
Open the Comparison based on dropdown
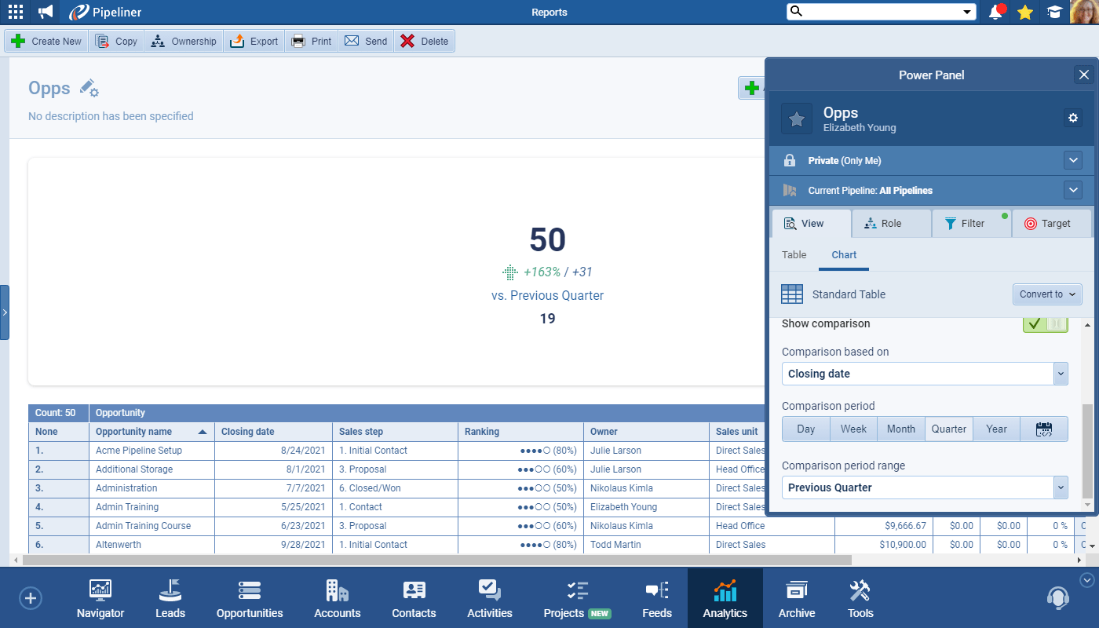1061,374
